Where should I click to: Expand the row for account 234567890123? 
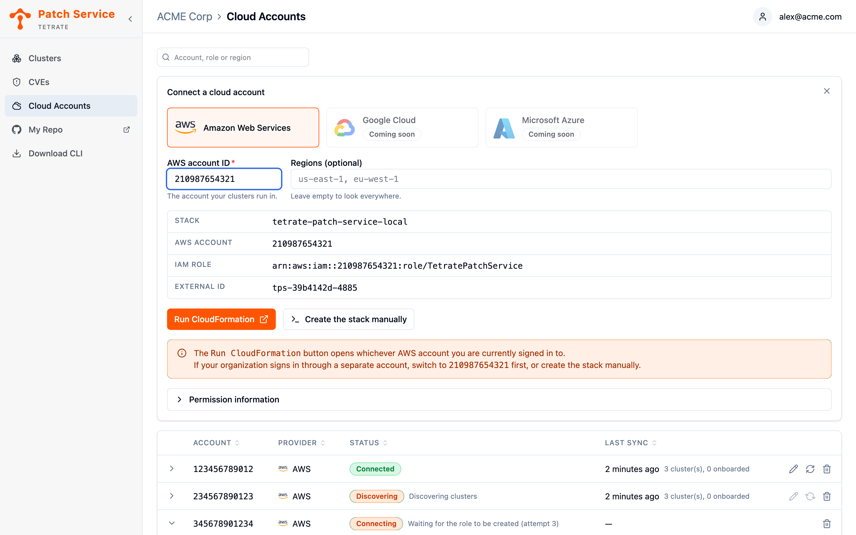(171, 495)
